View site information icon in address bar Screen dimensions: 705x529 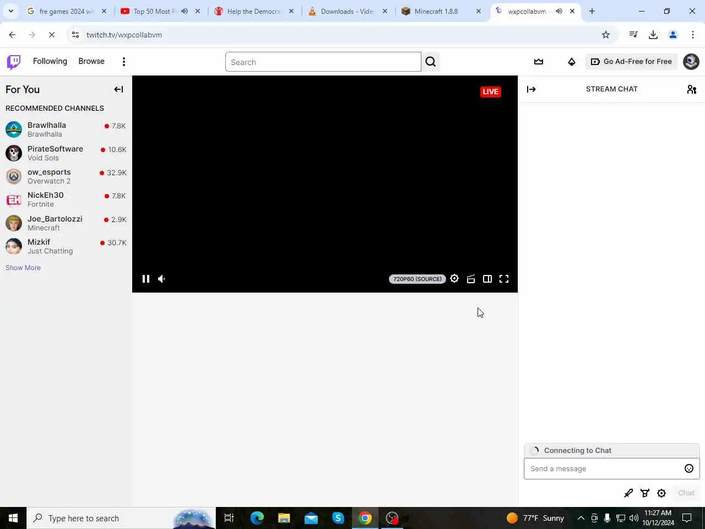click(x=75, y=35)
